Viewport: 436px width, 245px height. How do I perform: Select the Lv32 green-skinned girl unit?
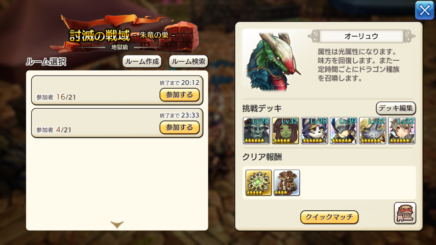click(285, 131)
